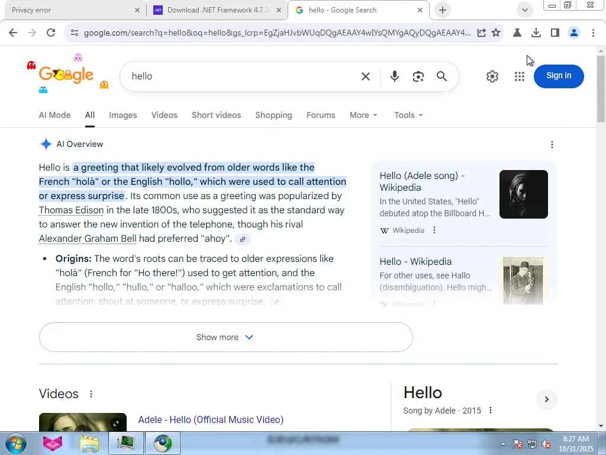
Task: Switch to Download .NET Framework tab
Action: click(x=217, y=11)
